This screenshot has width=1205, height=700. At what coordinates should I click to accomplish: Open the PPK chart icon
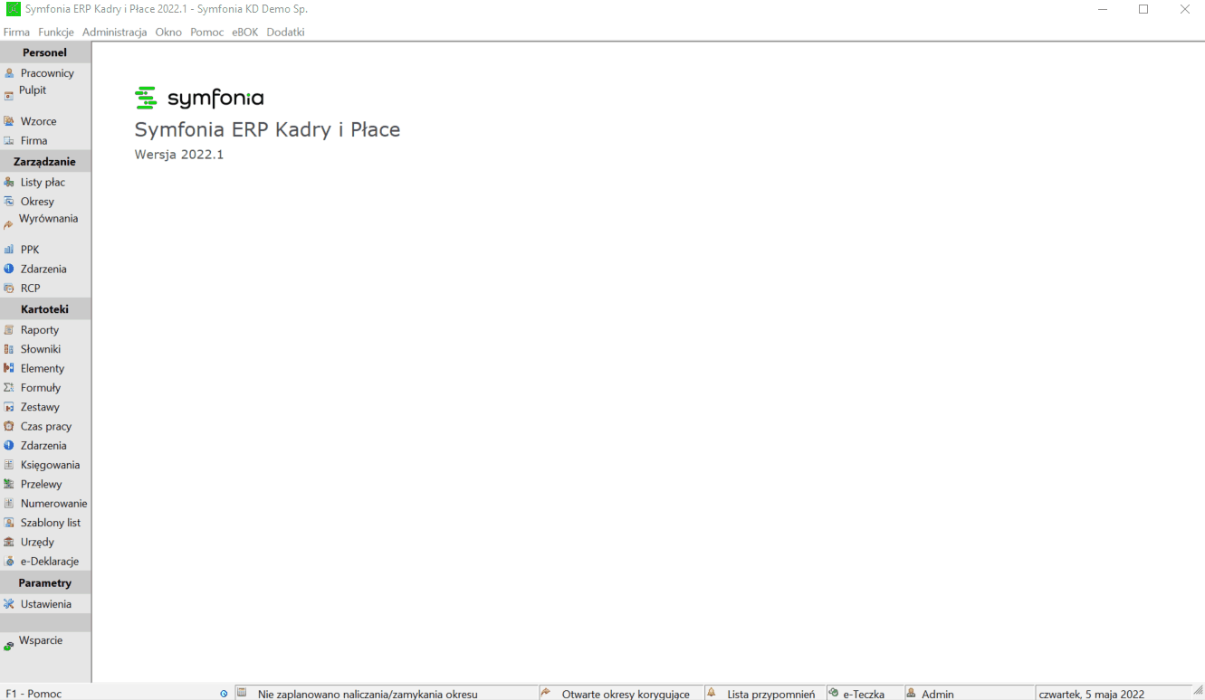[x=9, y=250]
